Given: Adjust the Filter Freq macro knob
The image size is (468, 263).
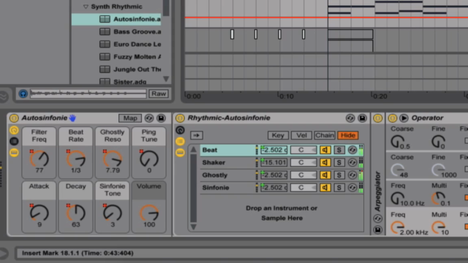Looking at the screenshot, I should point(39,159).
